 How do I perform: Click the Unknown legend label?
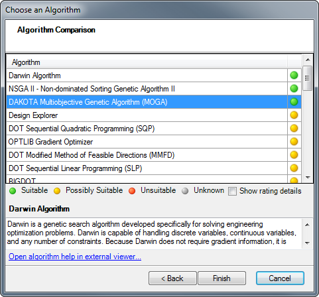(209, 190)
